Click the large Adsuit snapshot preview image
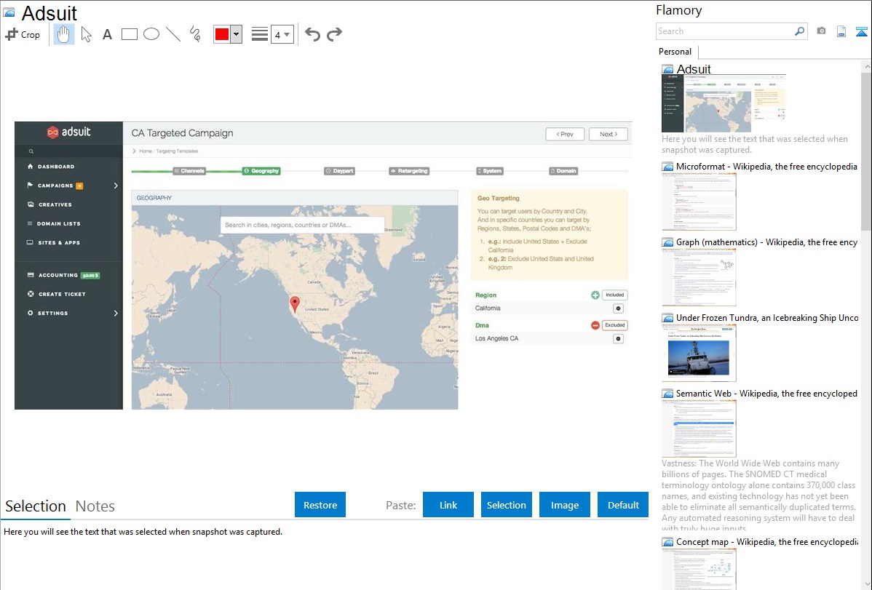This screenshot has width=872, height=590. [x=324, y=266]
